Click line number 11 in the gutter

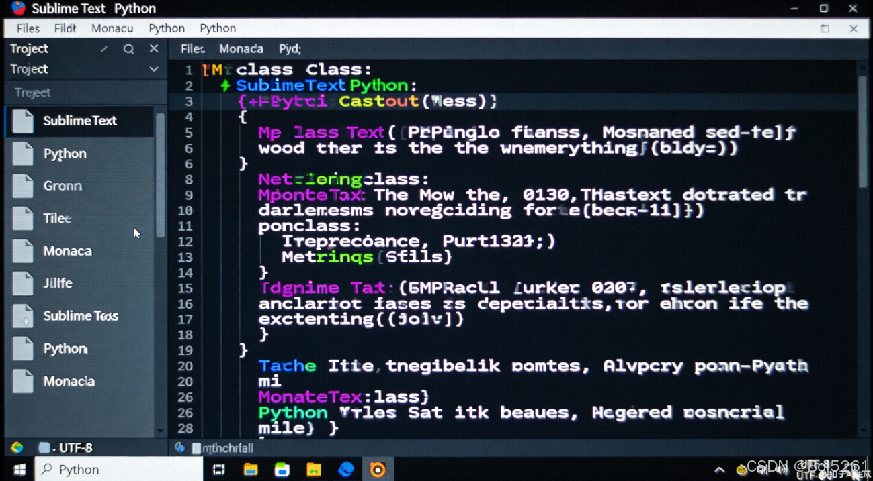pyautogui.click(x=185, y=226)
